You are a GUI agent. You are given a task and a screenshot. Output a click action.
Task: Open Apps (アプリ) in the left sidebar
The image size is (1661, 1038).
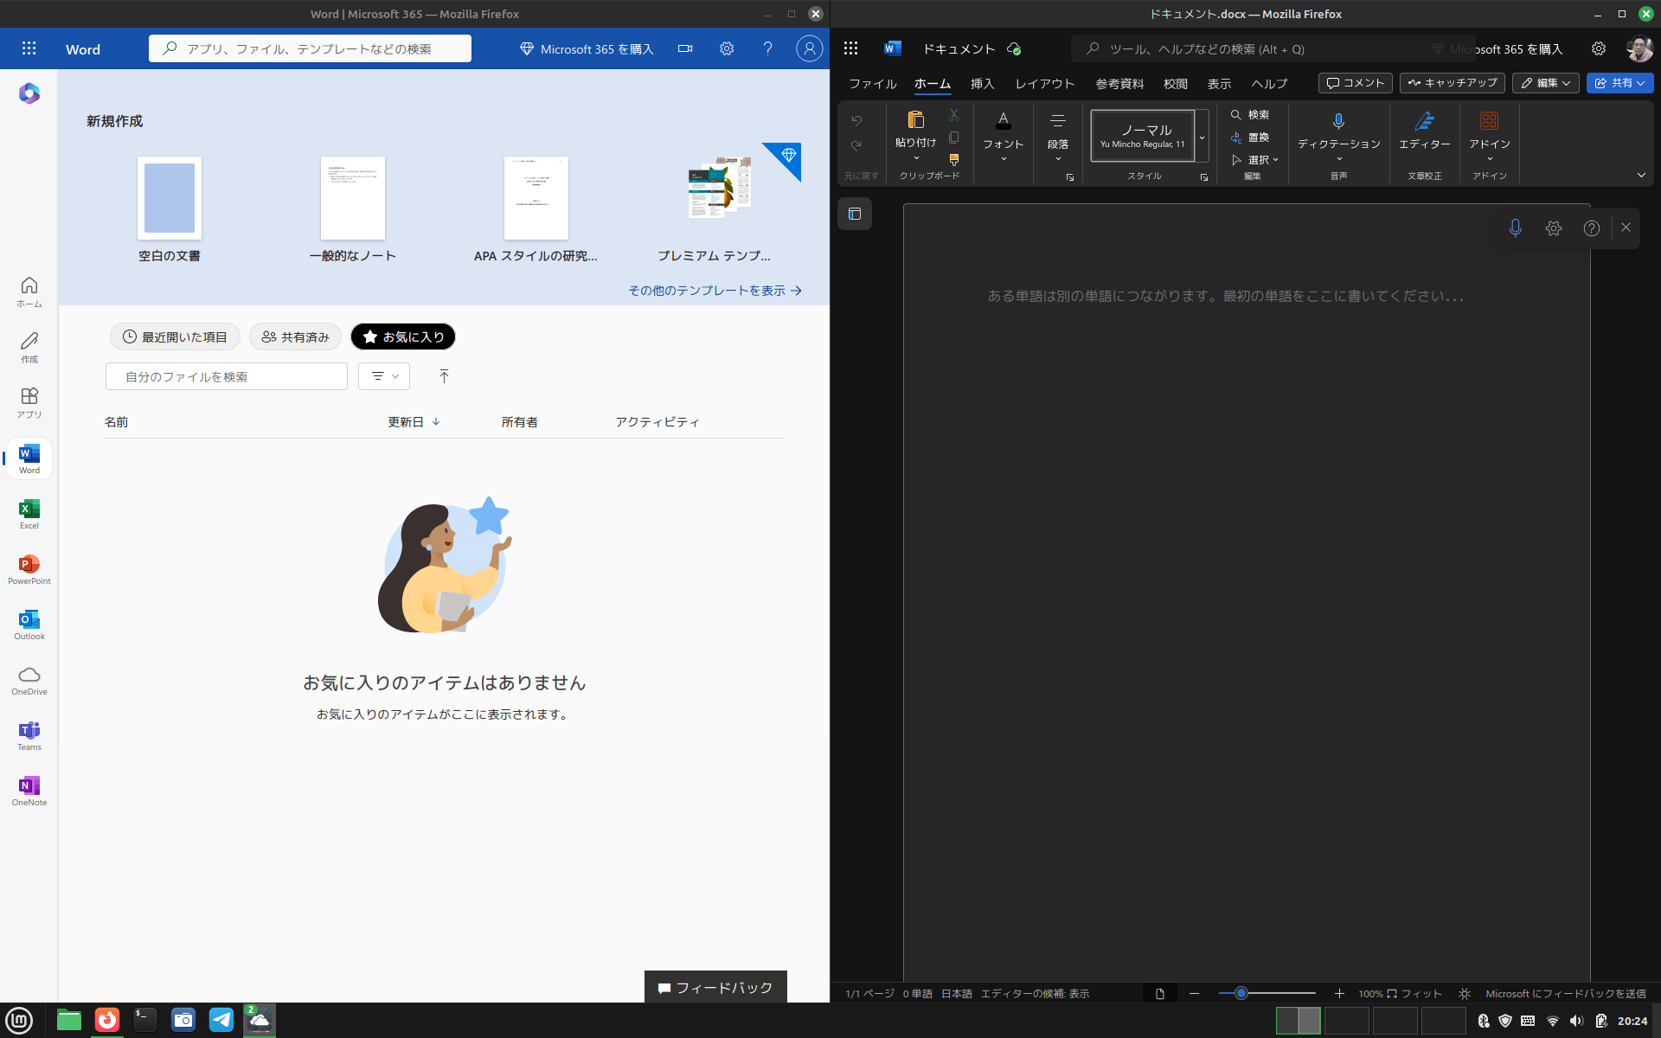pos(29,402)
